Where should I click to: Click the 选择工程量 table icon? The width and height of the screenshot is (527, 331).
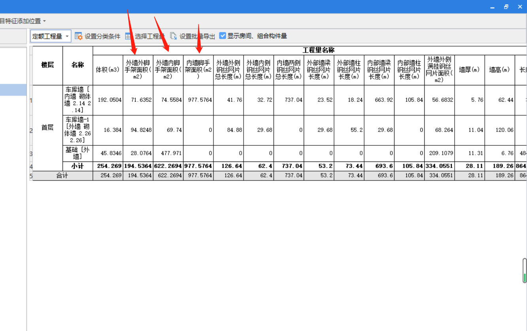coord(128,36)
